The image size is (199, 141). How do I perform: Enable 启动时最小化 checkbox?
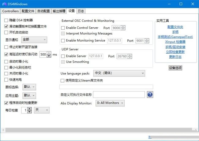[x=6, y=62]
